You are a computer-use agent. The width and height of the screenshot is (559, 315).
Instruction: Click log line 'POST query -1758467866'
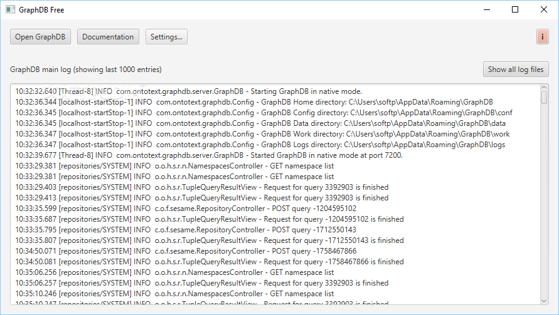point(186,251)
